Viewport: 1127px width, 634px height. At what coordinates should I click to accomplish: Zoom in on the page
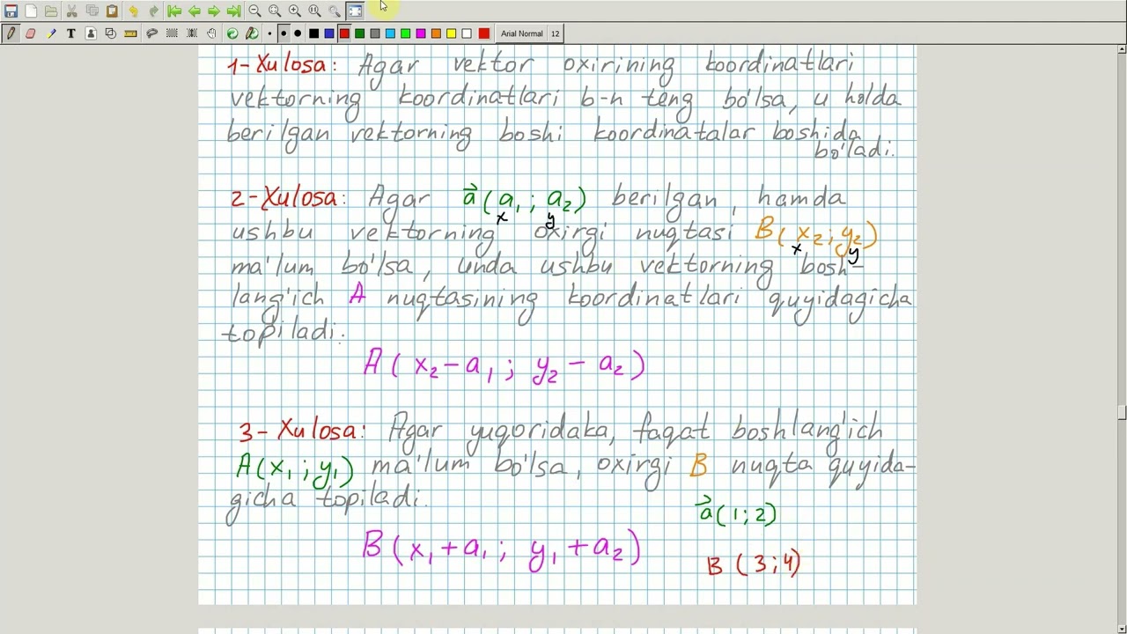[295, 11]
